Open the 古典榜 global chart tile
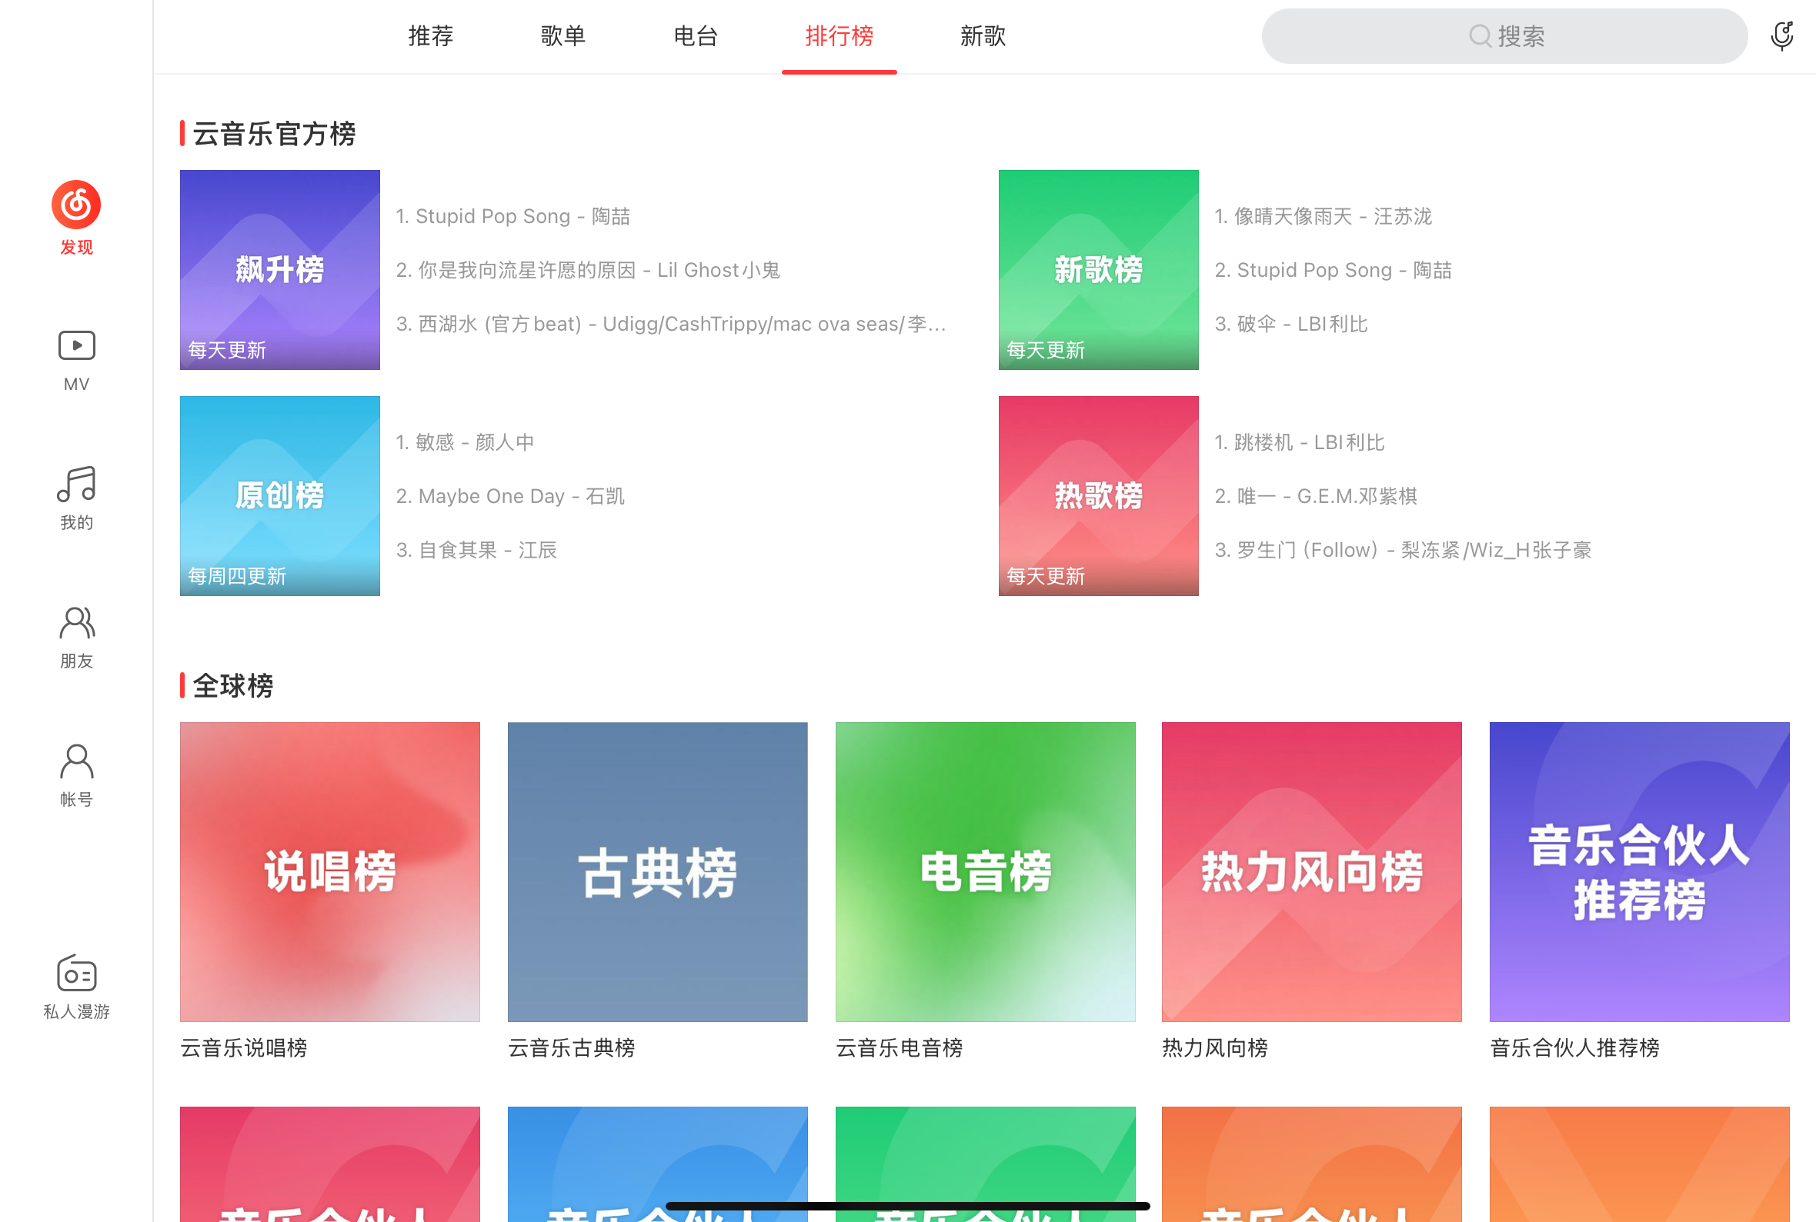Viewport: 1816px width, 1222px height. point(657,871)
